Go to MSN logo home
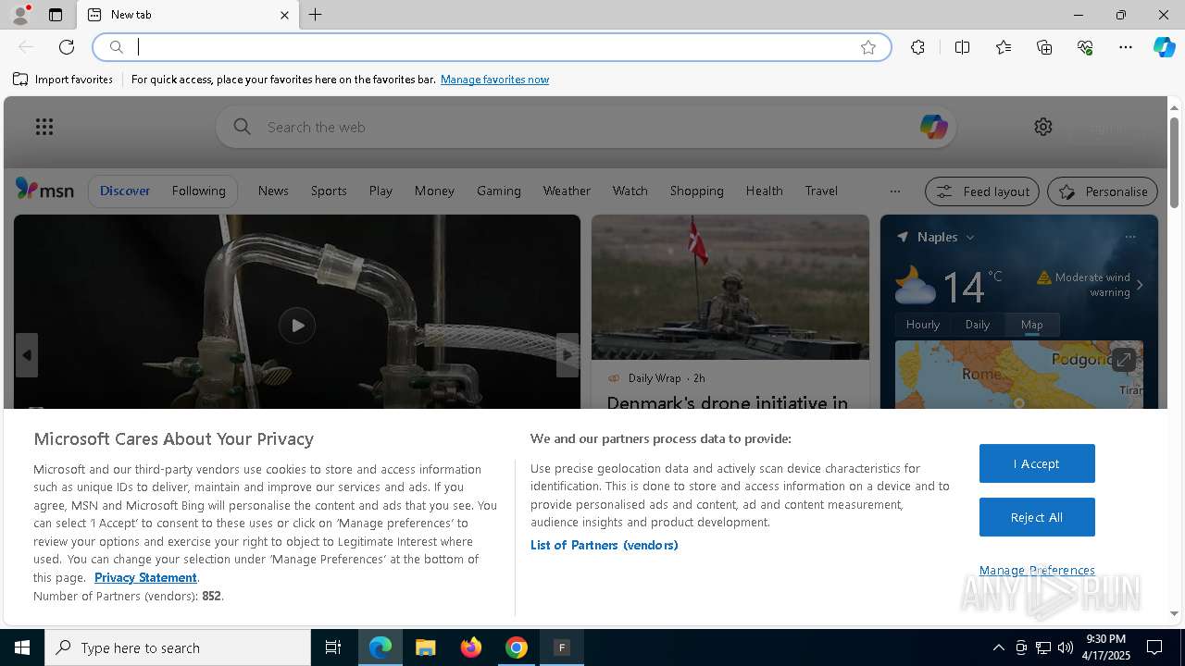Image resolution: width=1185 pixels, height=666 pixels. coord(44,190)
